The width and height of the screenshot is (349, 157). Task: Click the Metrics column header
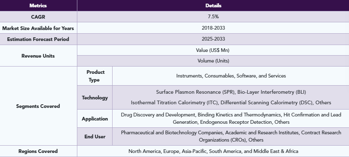point(38,6)
